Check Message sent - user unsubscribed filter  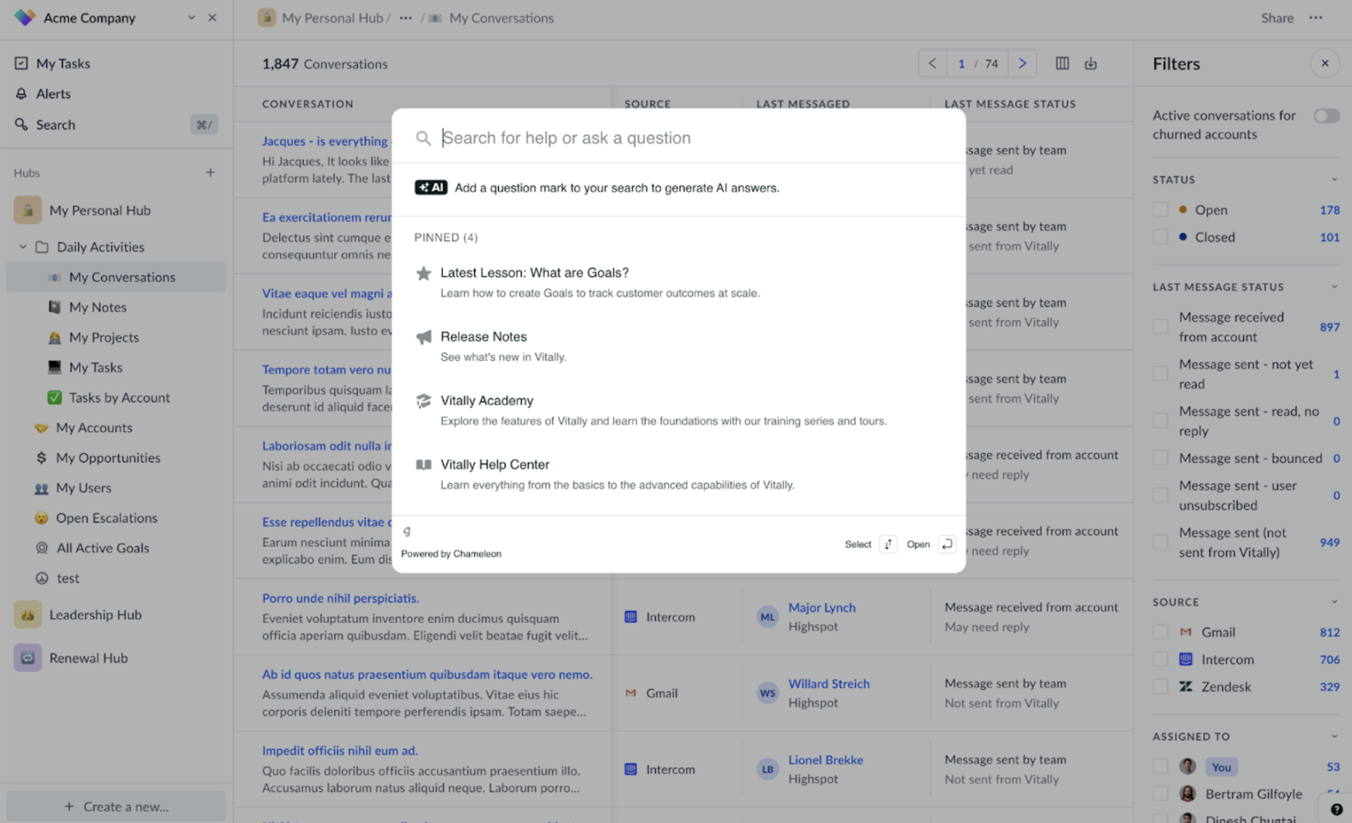pos(1160,495)
